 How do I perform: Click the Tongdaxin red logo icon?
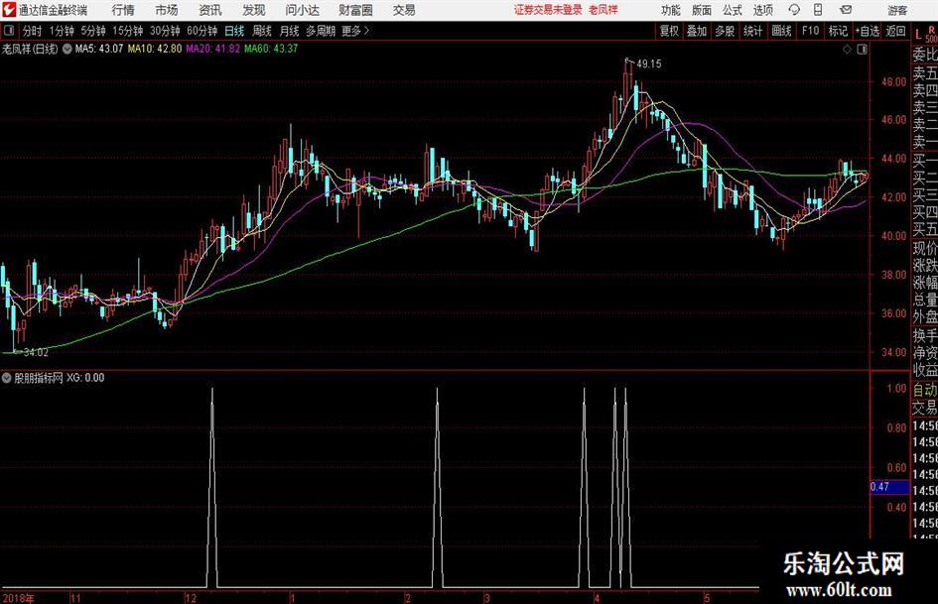pos(9,10)
